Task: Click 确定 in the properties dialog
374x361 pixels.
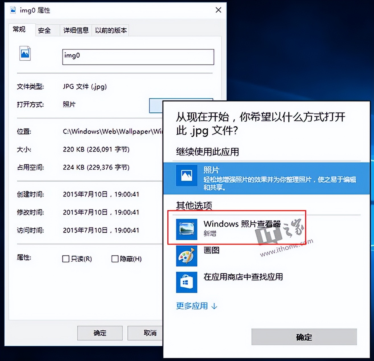Action: point(99,333)
